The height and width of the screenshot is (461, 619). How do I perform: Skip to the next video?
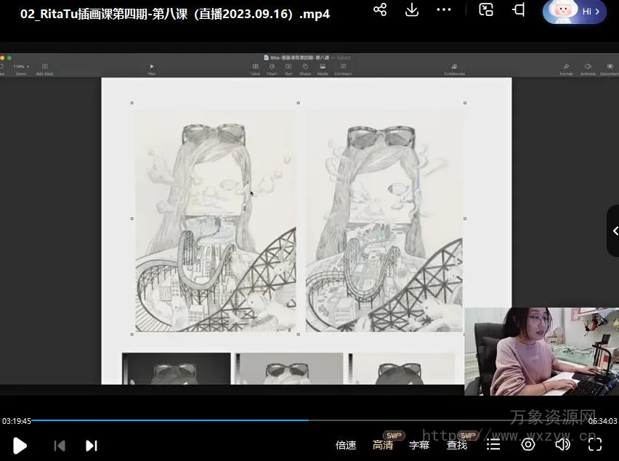[x=91, y=445]
